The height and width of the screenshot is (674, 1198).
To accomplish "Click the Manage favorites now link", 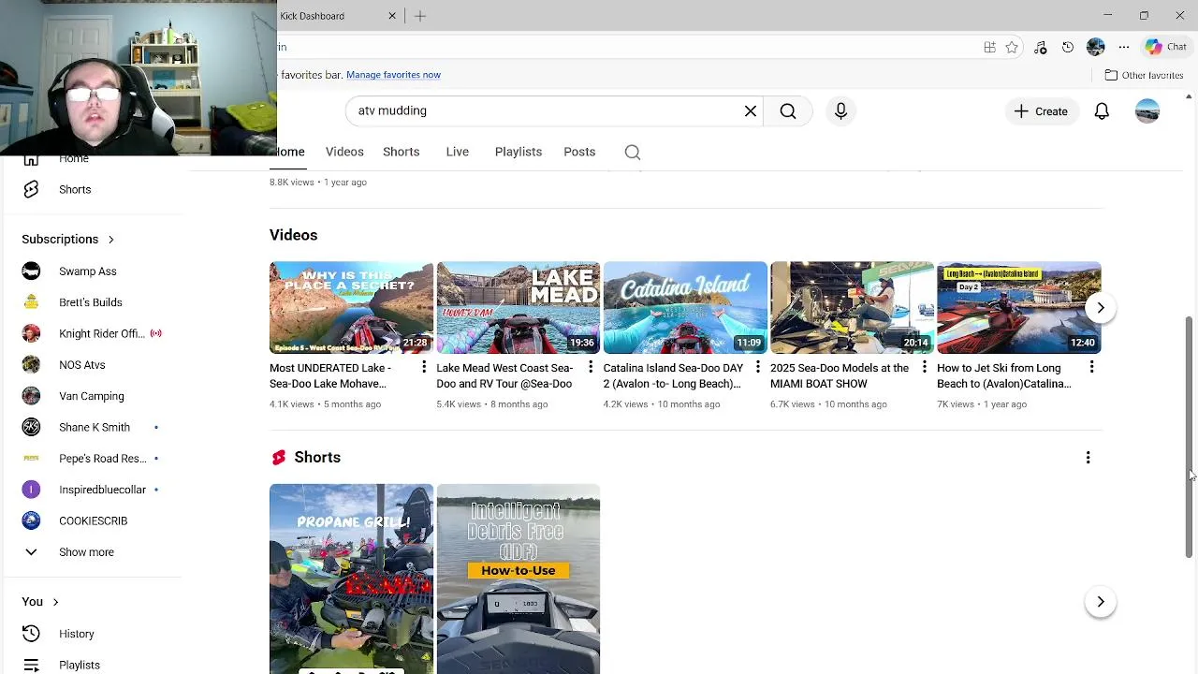I will (x=393, y=75).
